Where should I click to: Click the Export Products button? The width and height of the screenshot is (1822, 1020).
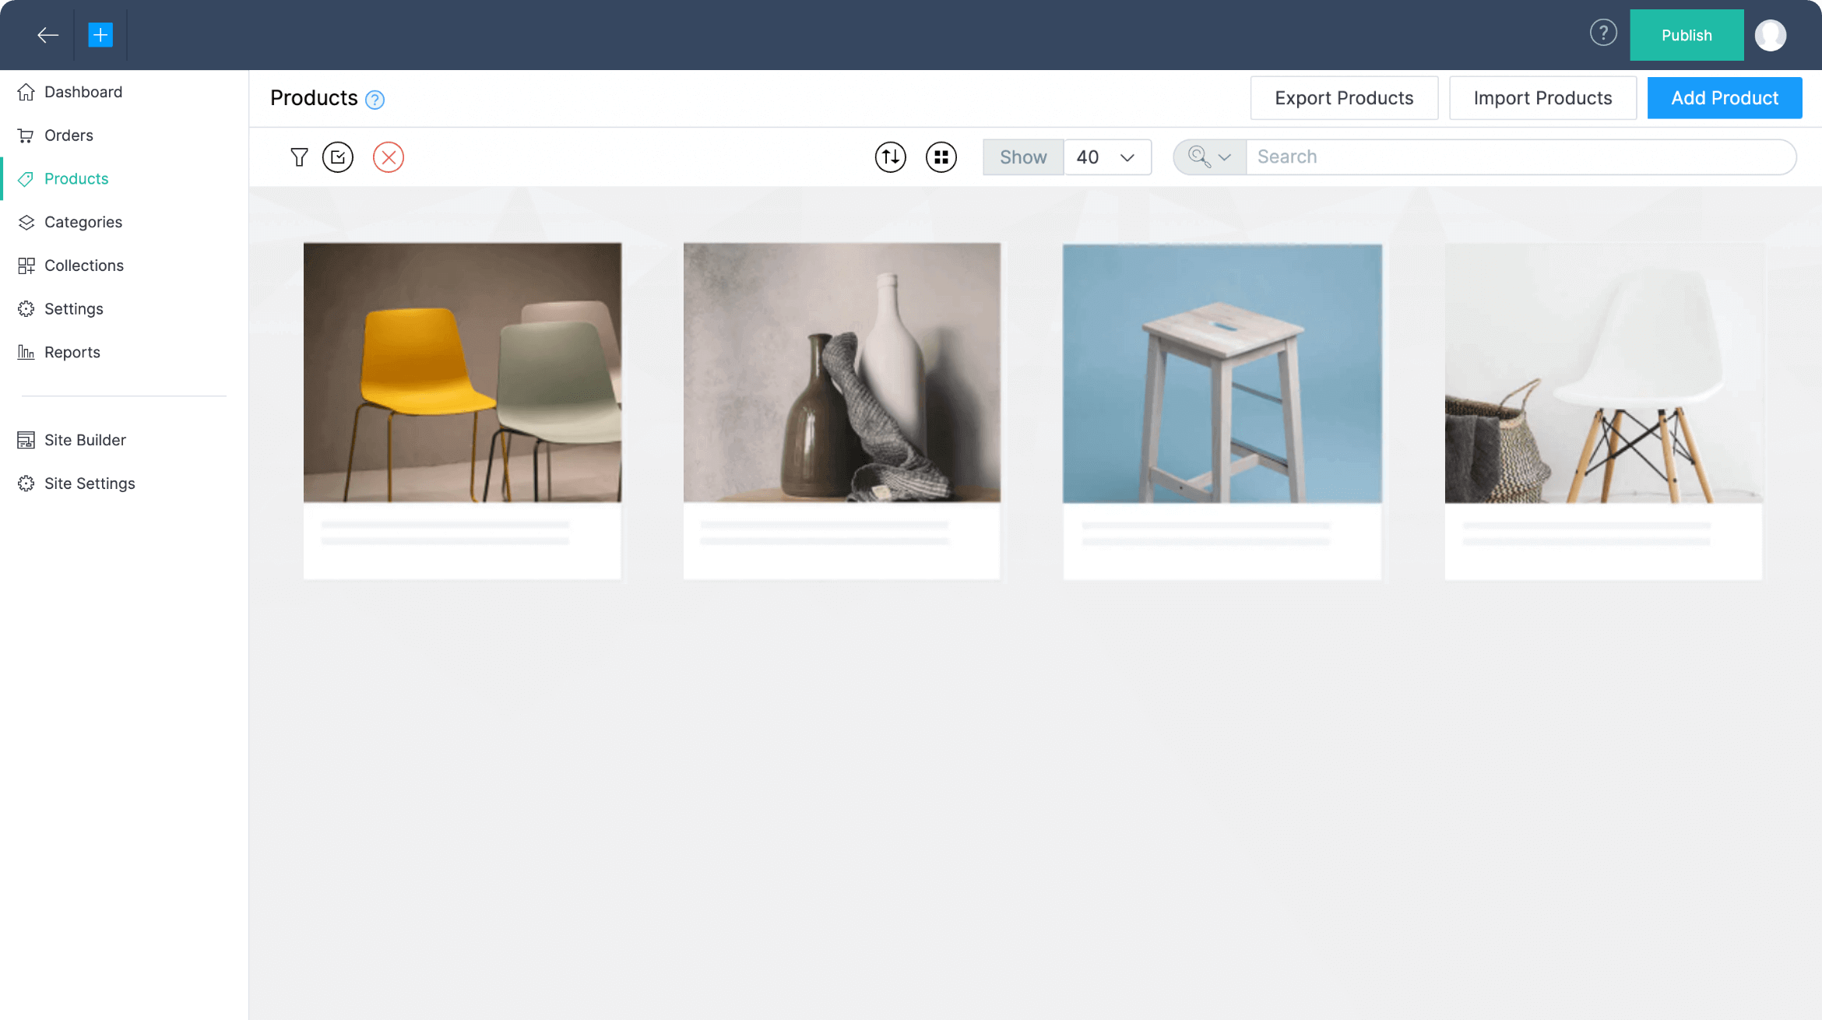pos(1343,98)
